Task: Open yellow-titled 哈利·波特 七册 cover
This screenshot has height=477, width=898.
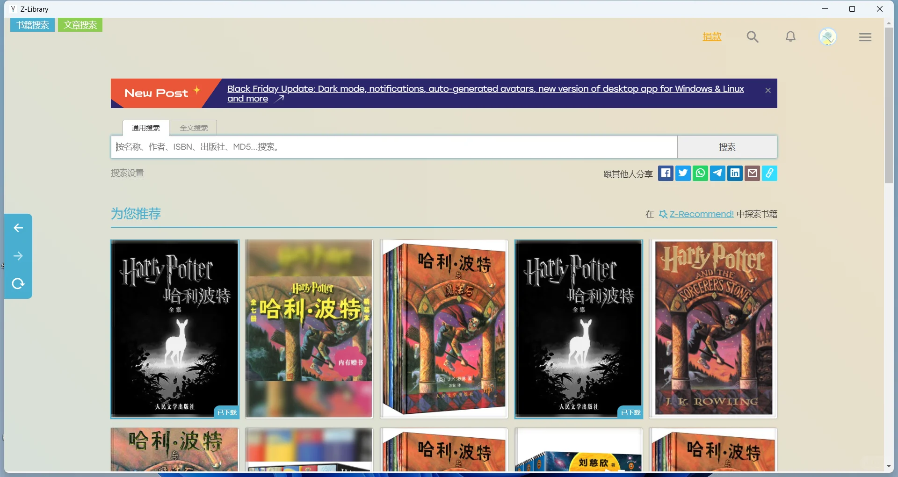Action: 309,329
